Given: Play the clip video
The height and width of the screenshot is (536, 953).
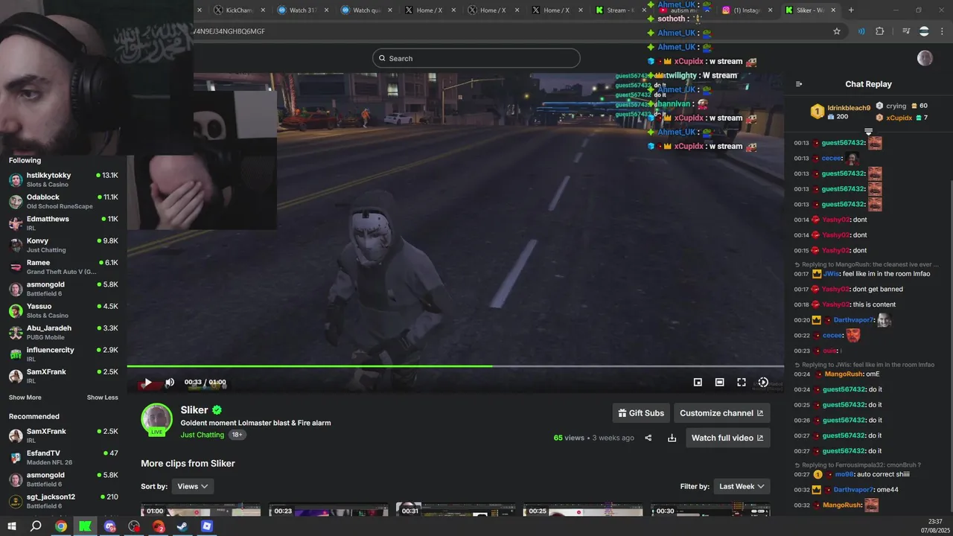Looking at the screenshot, I should [x=147, y=382].
